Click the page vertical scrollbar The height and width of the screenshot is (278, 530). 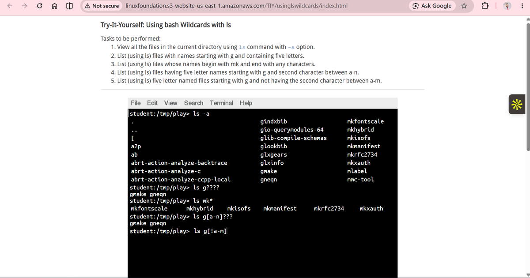coord(527,88)
